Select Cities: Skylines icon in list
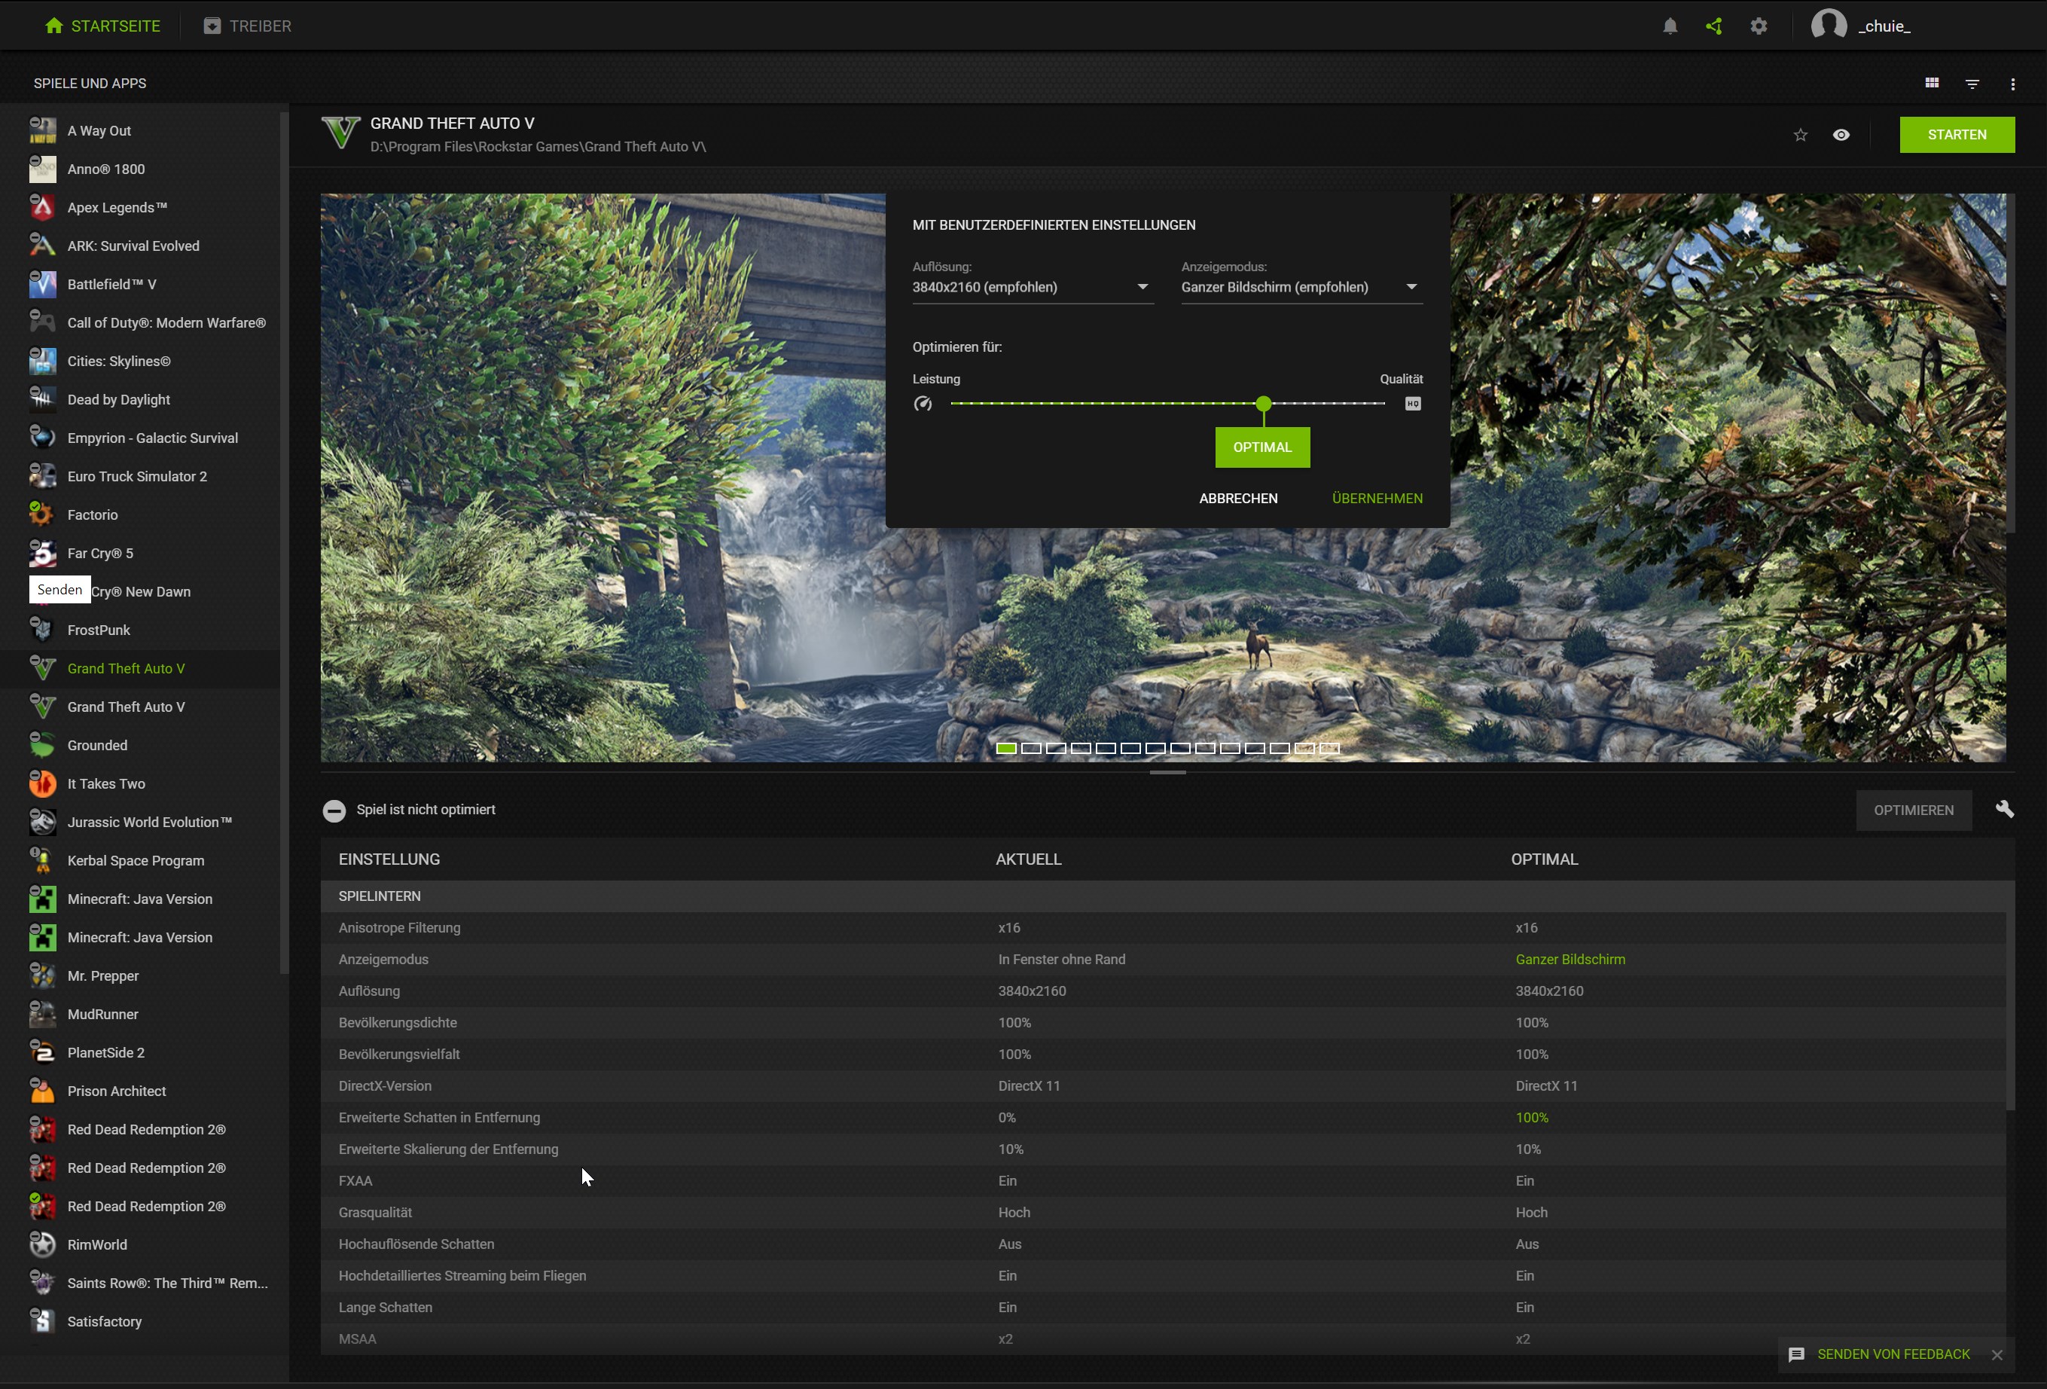Viewport: 2047px width, 1389px height. (42, 360)
